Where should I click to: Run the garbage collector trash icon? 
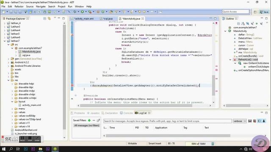click(x=213, y=144)
